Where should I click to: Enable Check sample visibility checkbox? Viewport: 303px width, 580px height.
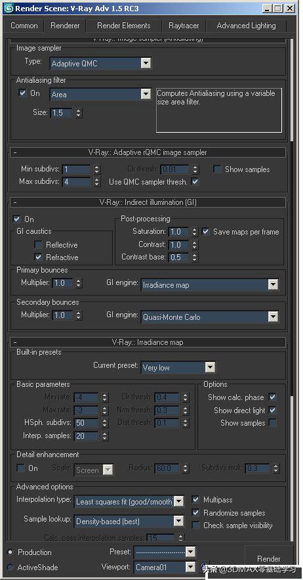tap(196, 525)
